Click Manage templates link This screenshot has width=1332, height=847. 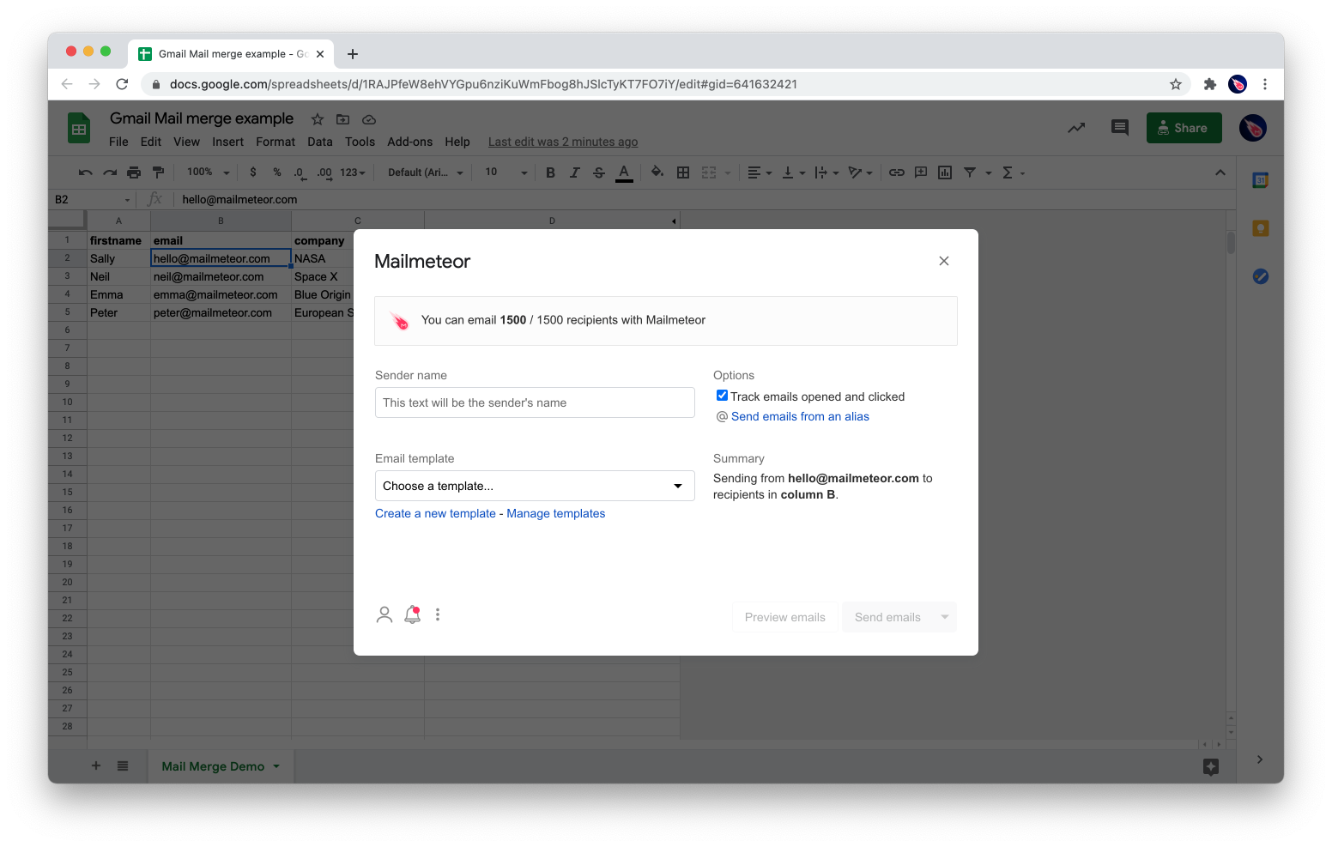(556, 513)
